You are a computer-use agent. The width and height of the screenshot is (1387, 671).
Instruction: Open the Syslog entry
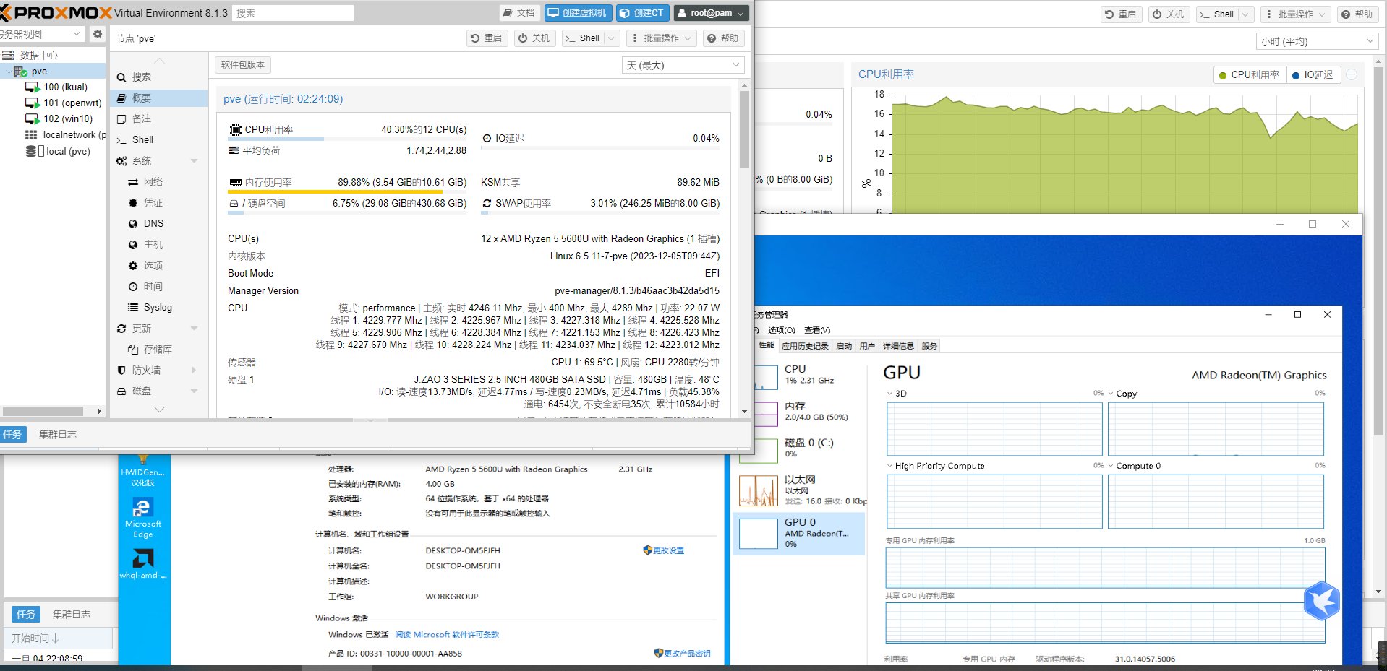(158, 308)
